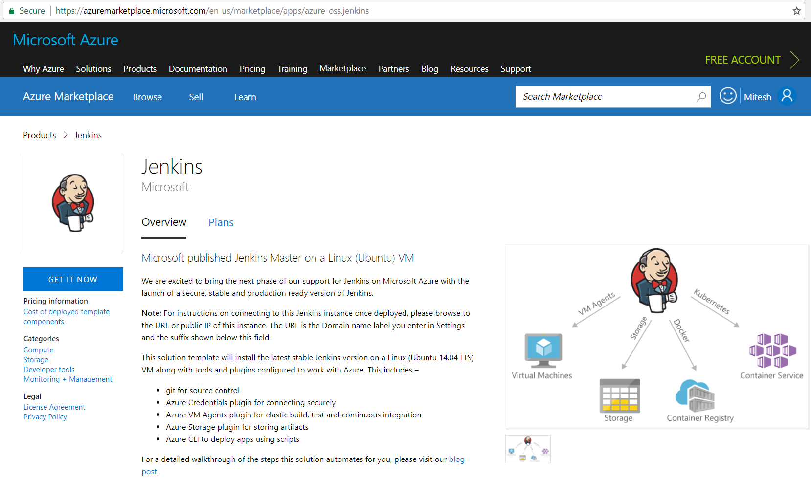This screenshot has width=811, height=481.
Task: Click the FREE ACCOUNT link
Action: [743, 60]
